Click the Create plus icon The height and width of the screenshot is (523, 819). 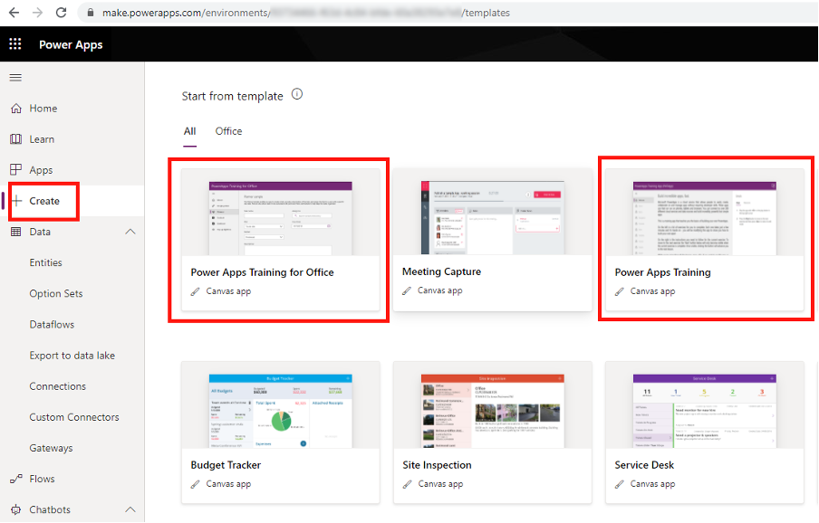tap(16, 201)
